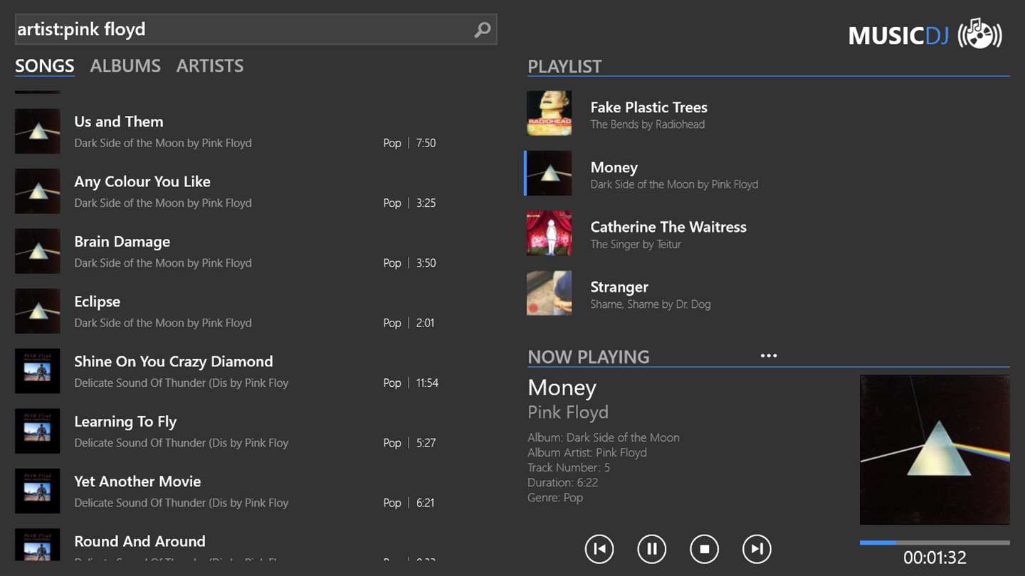The width and height of the screenshot is (1025, 576).
Task: Switch to the Artists tab
Action: [210, 65]
